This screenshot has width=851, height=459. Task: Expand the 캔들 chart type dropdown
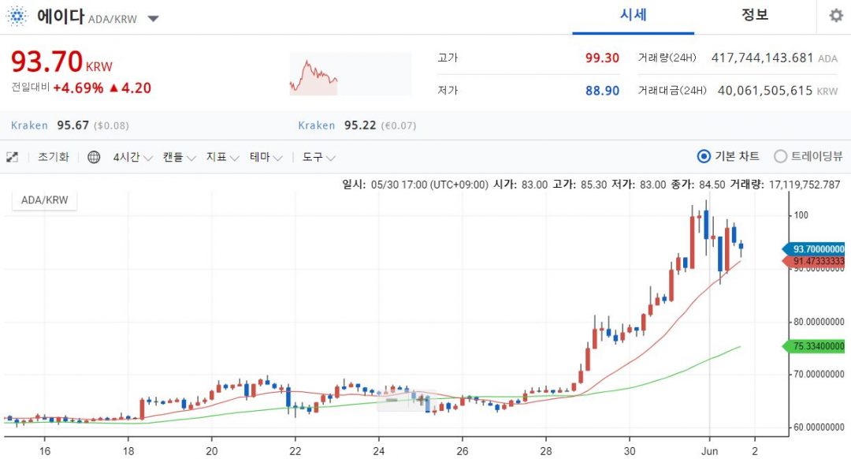[179, 157]
